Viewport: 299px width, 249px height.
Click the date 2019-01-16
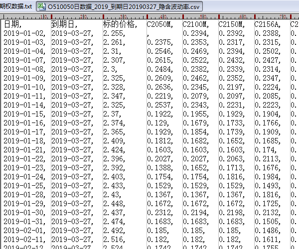pos(24,123)
